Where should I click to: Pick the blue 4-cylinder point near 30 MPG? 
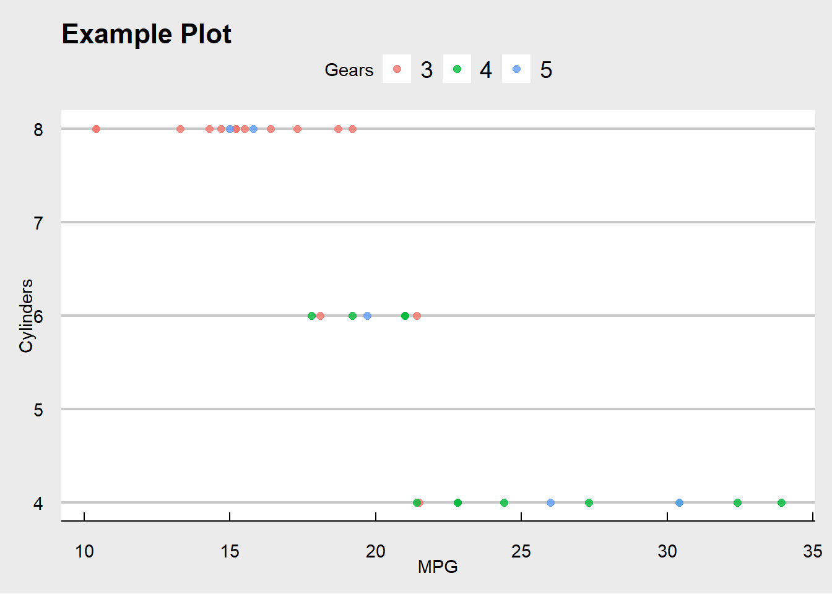tap(679, 502)
